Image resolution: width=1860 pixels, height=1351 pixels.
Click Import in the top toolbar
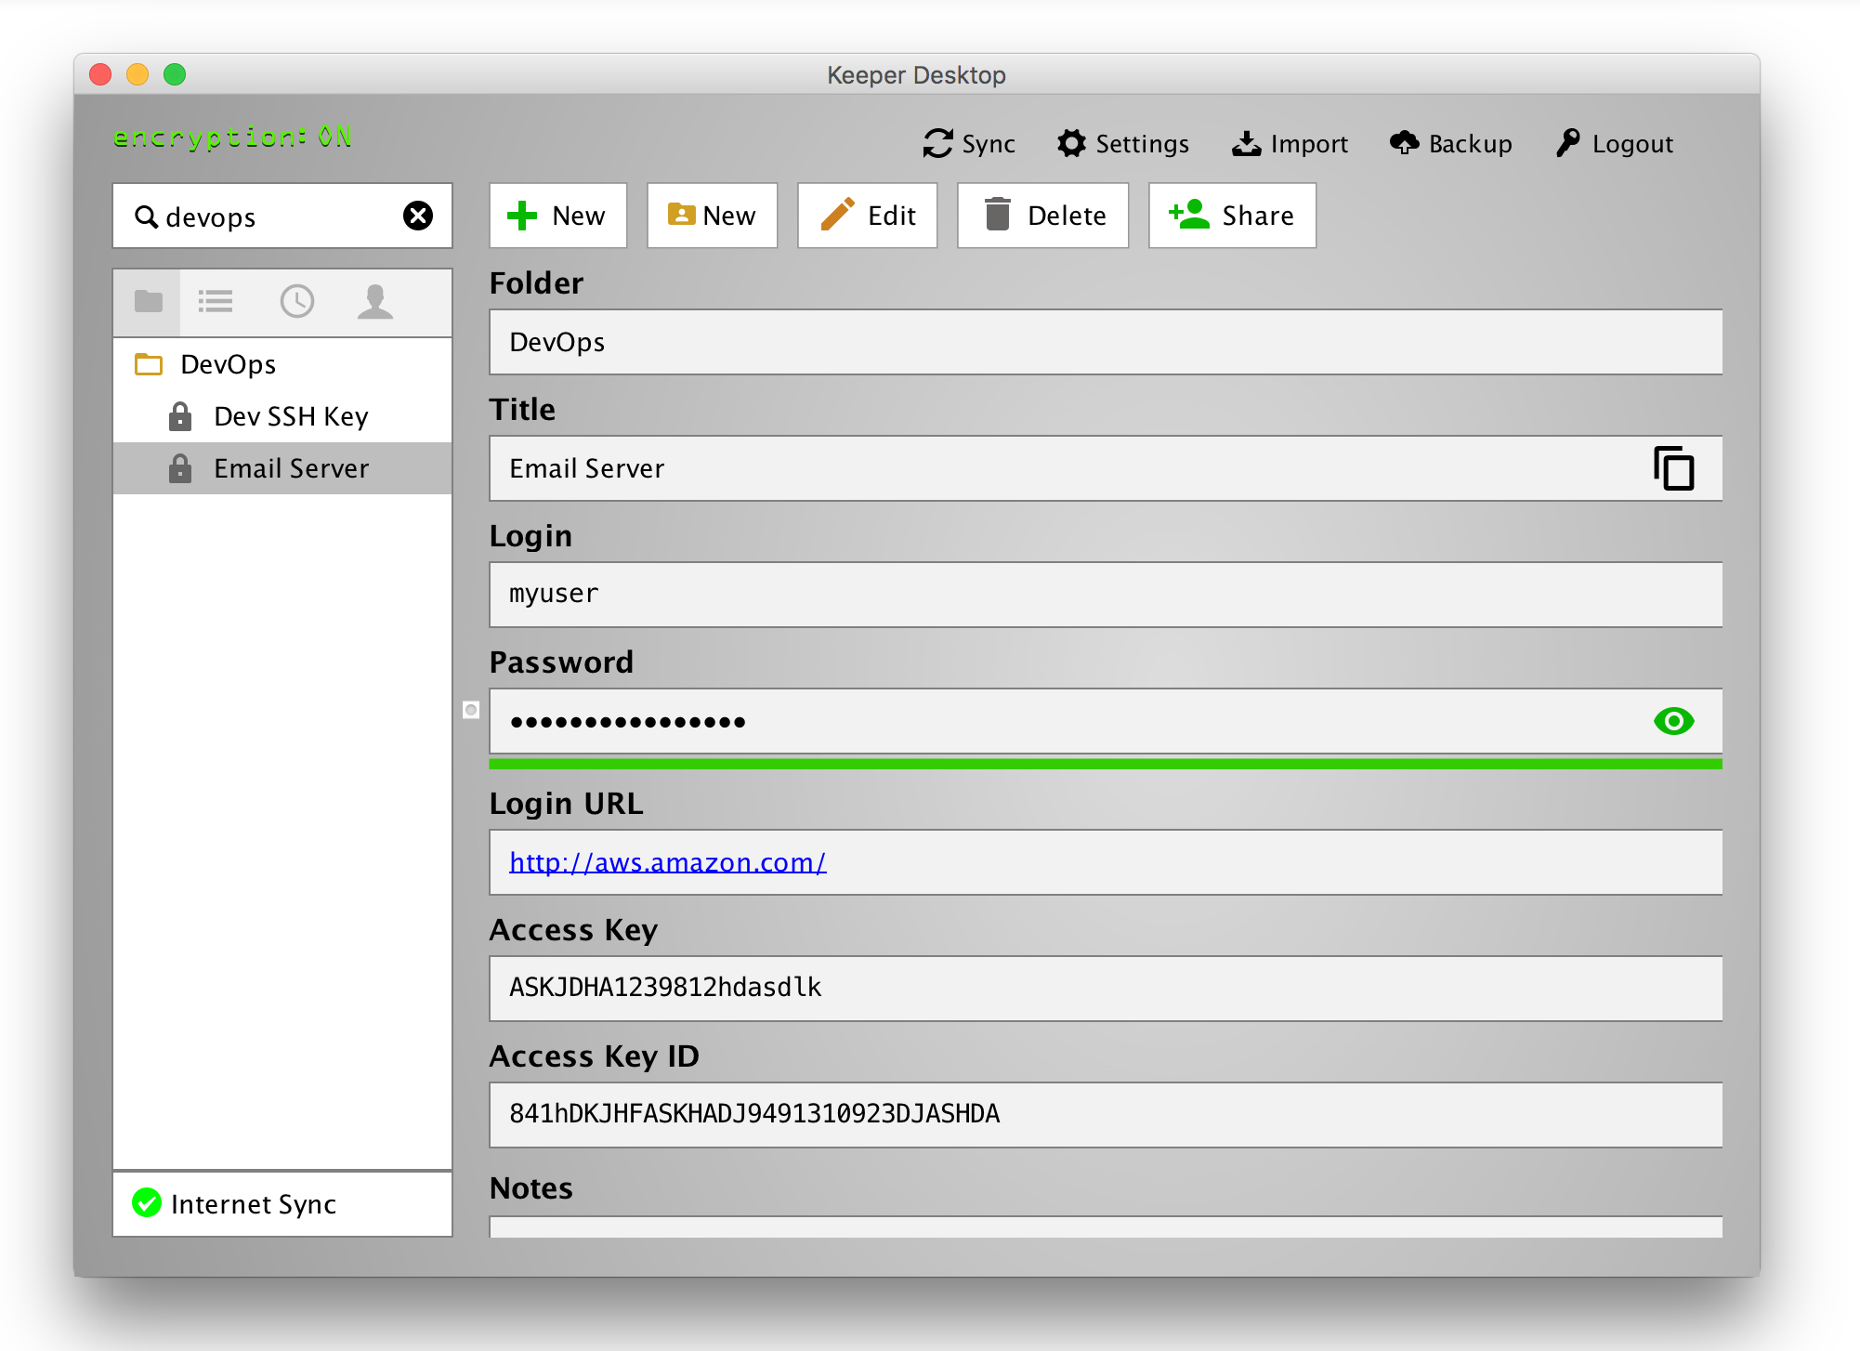coord(1290,144)
